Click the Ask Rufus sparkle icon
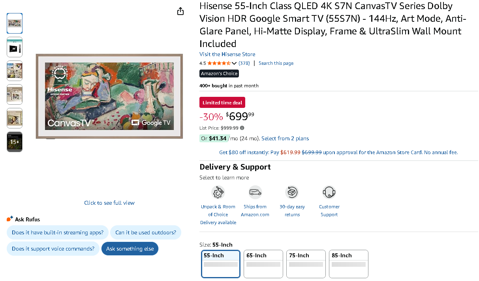This screenshot has height=281, width=479. [10, 219]
